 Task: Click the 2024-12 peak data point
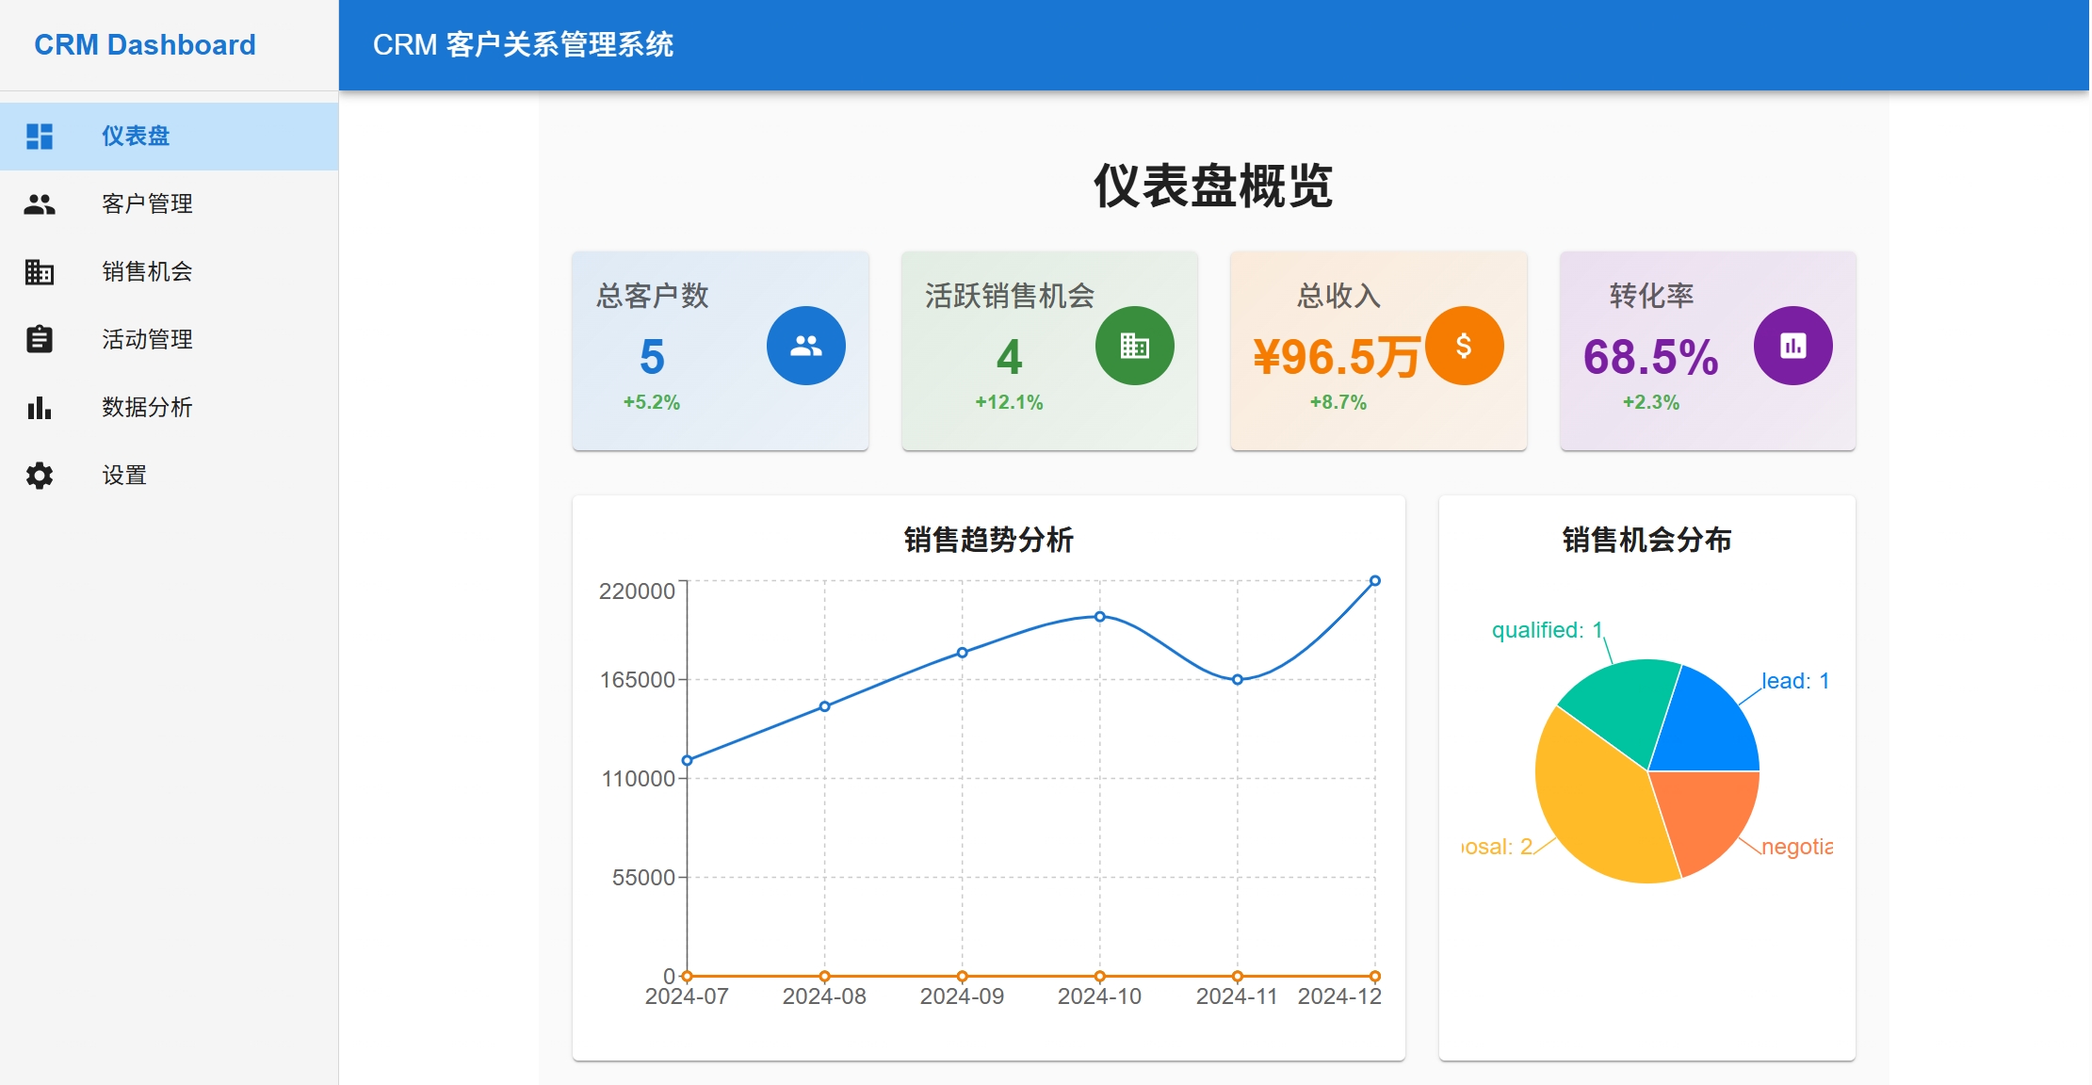1374,581
